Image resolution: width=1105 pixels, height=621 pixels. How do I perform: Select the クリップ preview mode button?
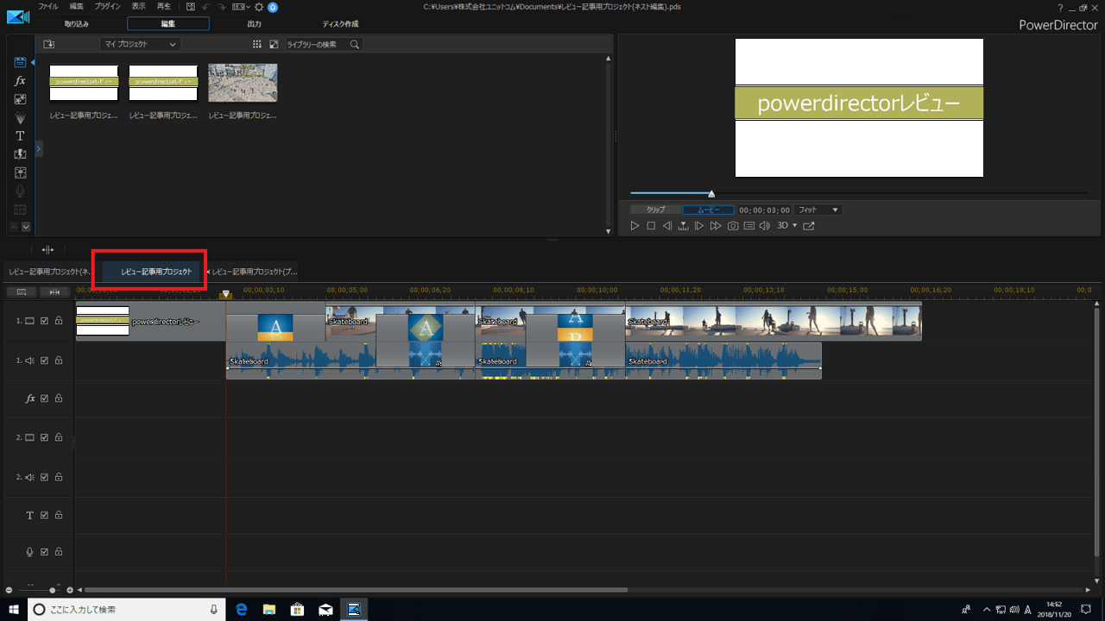(x=655, y=210)
